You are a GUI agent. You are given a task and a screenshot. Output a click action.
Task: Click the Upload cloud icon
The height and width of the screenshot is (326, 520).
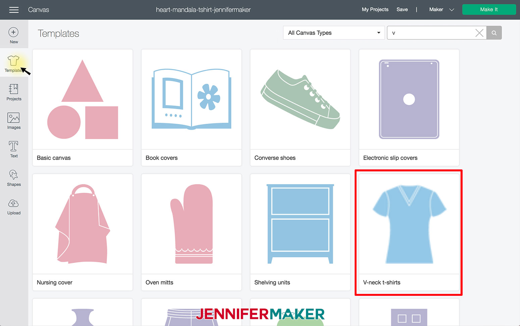[13, 203]
